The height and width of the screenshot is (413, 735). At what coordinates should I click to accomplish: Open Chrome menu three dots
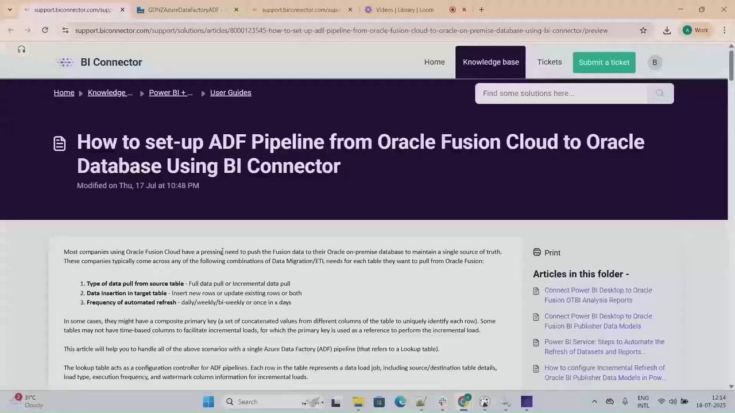[x=724, y=30]
